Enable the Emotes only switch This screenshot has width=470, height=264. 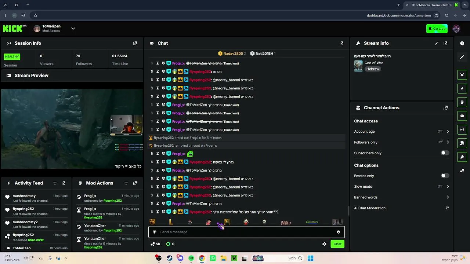coord(445,176)
